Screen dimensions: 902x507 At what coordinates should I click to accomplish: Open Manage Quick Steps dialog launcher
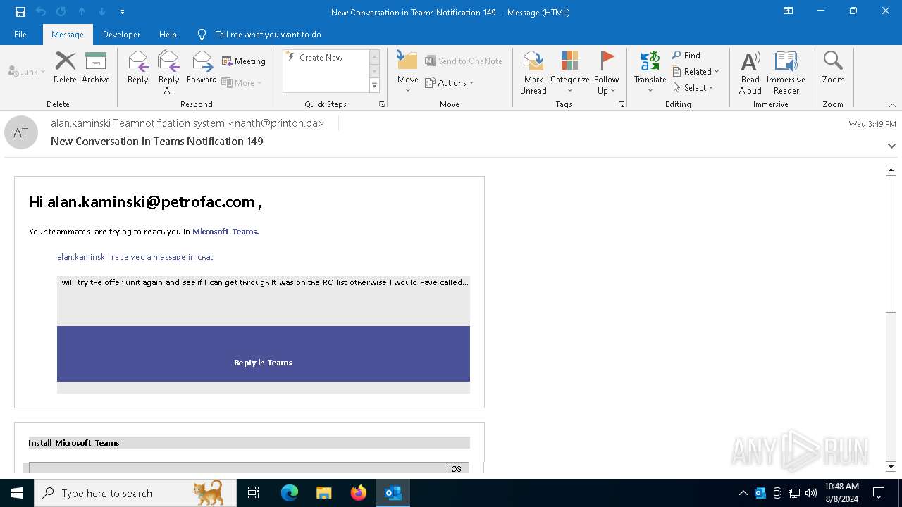pyautogui.click(x=382, y=104)
